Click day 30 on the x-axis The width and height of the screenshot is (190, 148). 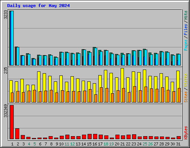(173, 144)
